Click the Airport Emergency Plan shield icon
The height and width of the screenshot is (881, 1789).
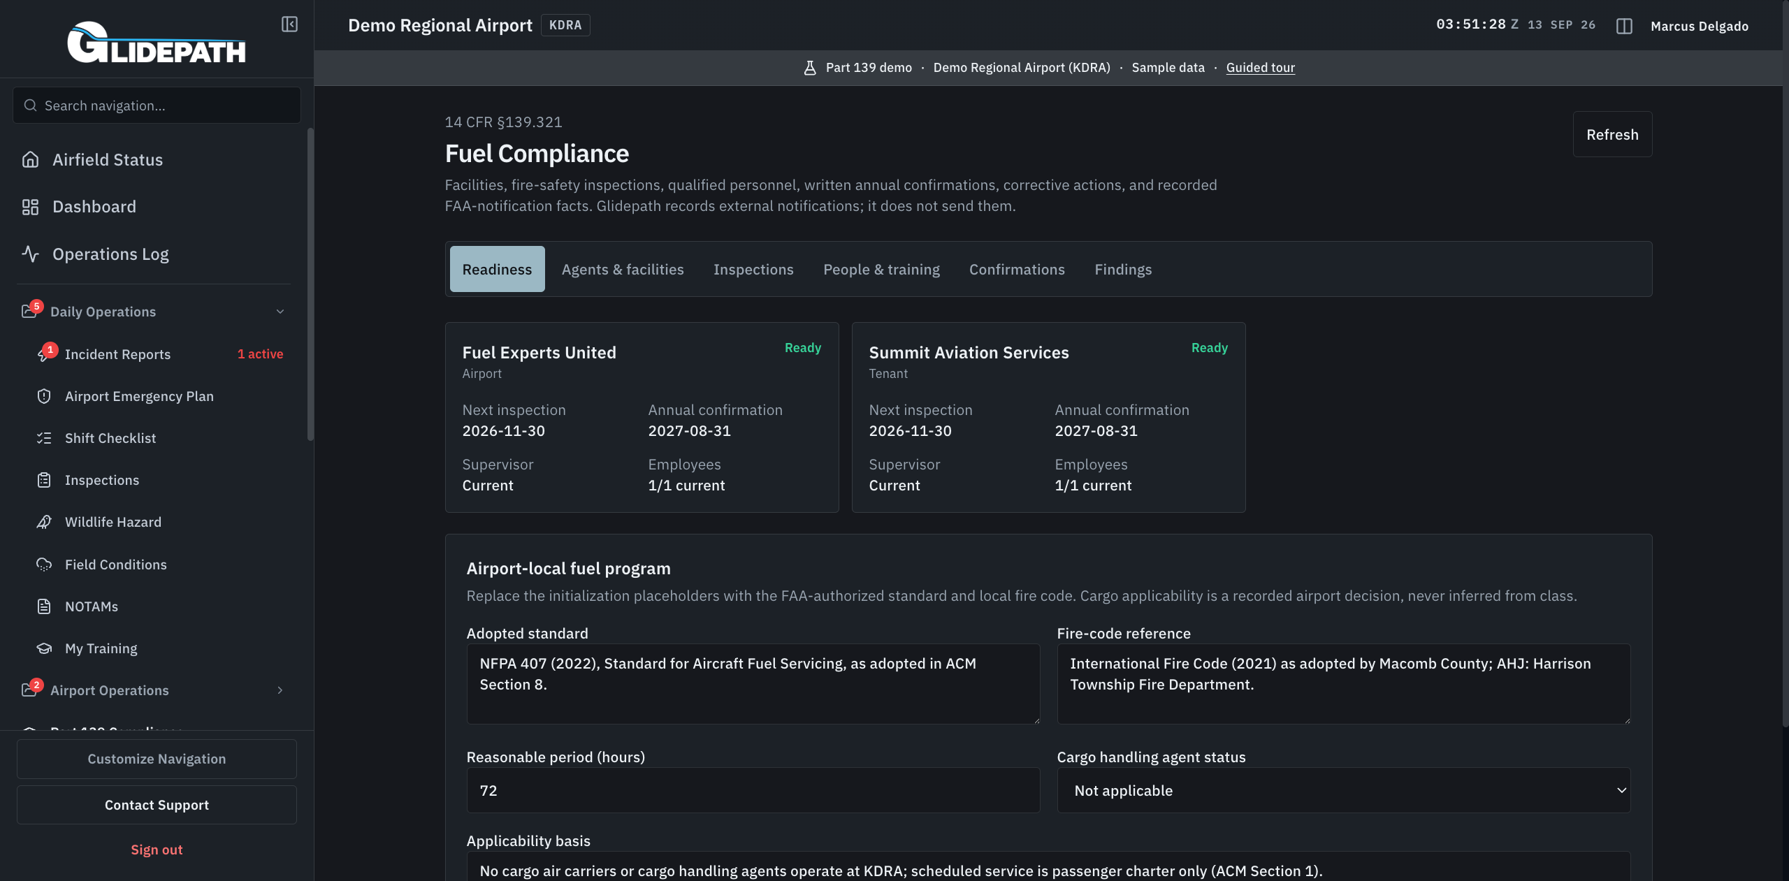pos(44,396)
